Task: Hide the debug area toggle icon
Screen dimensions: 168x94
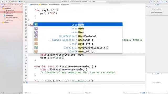Action: (24, 83)
